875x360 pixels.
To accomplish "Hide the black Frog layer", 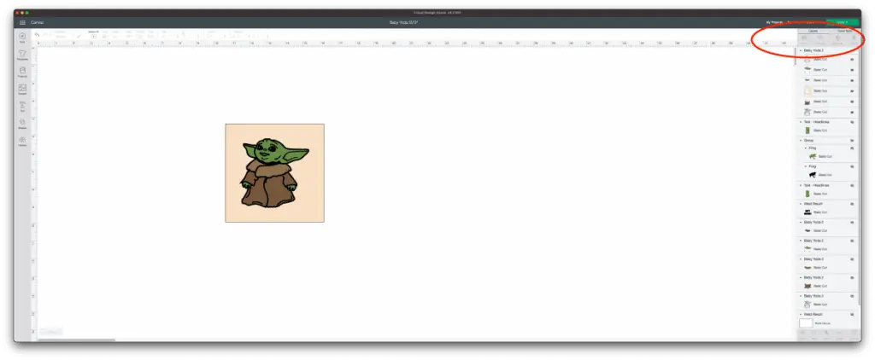I will pyautogui.click(x=852, y=166).
